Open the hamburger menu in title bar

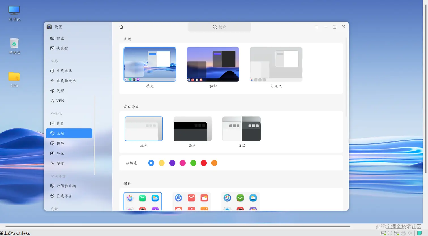[x=317, y=27]
